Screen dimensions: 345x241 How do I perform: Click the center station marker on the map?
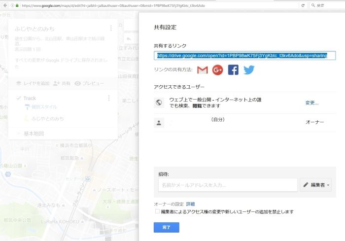pos(88,179)
